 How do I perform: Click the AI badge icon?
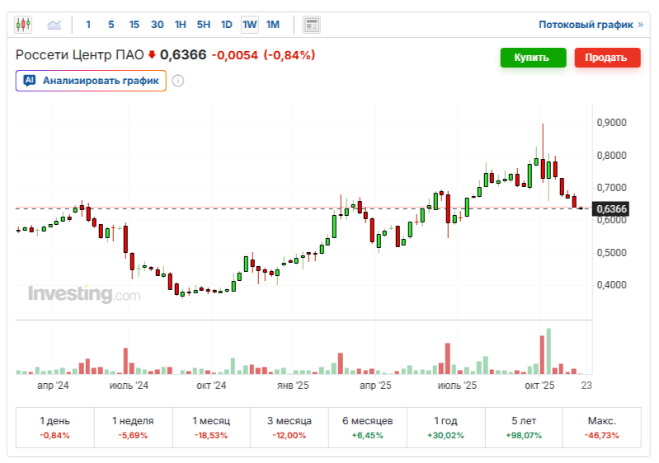click(30, 80)
